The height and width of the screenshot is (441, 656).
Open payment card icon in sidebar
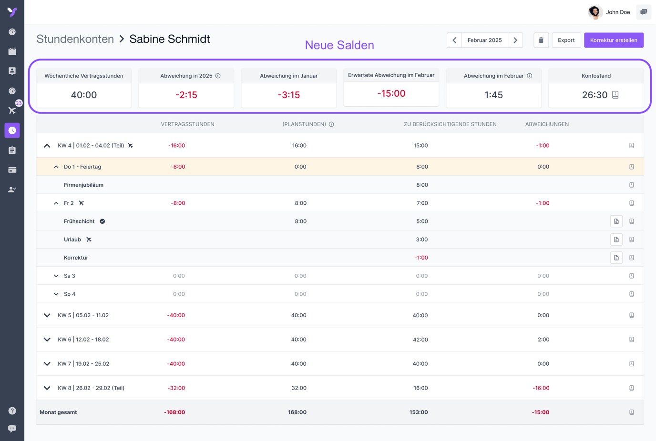click(x=12, y=170)
